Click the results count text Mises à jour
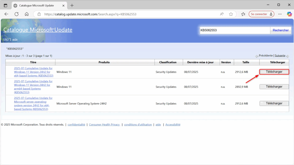Screen dimensions: 294x165 pyautogui.click(x=29, y=56)
